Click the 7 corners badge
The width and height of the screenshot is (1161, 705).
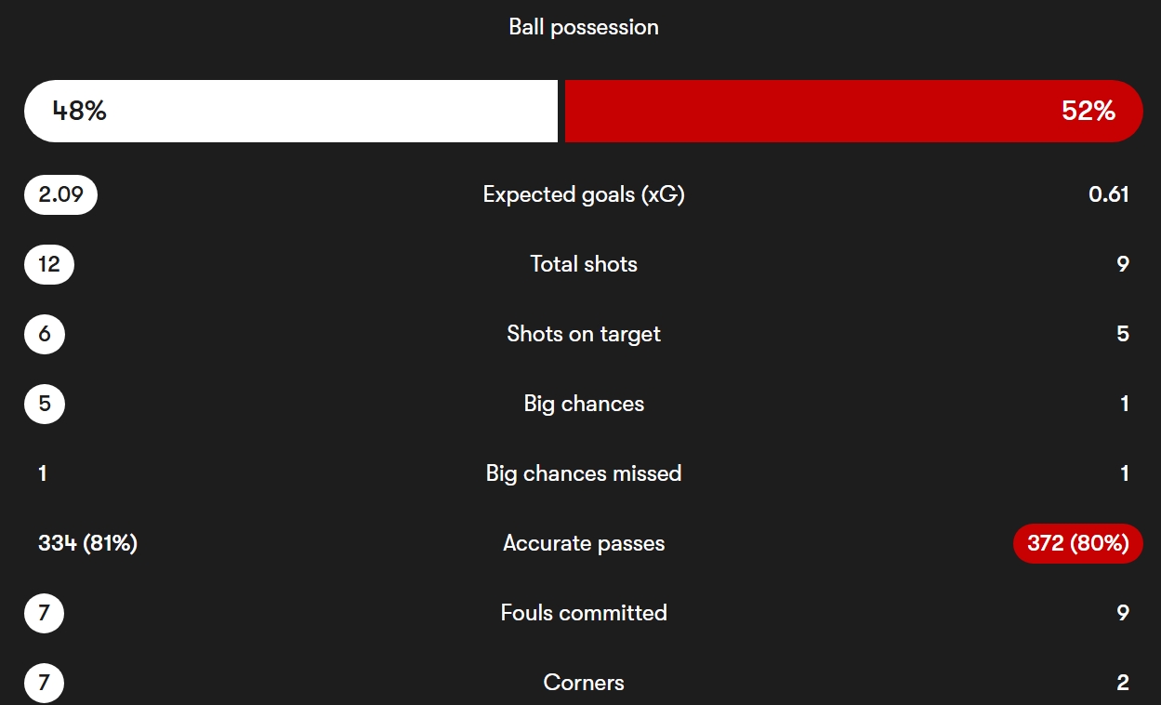click(45, 683)
